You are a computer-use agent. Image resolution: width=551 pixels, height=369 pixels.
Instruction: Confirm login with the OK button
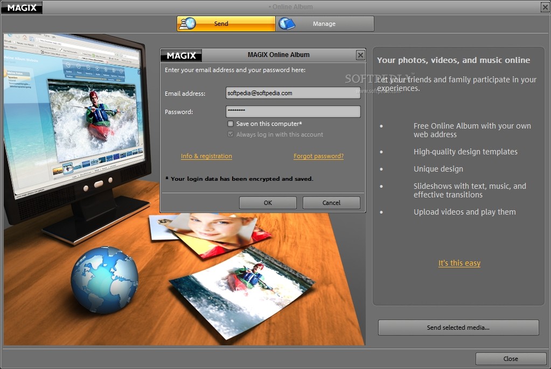click(268, 203)
